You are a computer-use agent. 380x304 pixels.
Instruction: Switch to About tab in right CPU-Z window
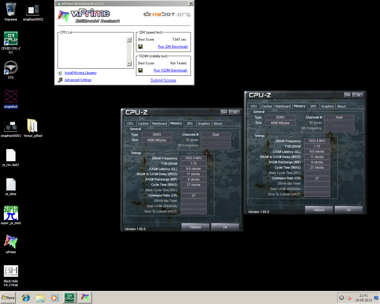pyautogui.click(x=341, y=106)
